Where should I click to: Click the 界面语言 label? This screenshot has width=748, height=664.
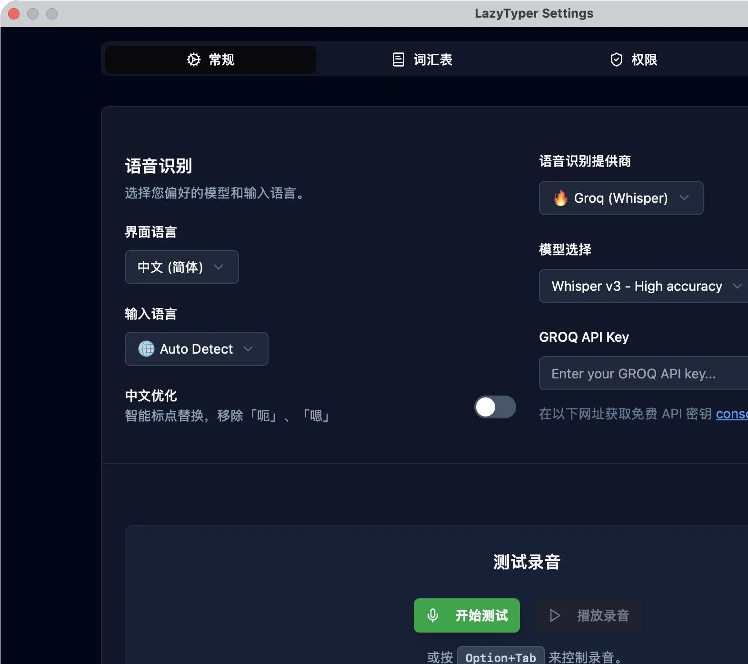pos(151,232)
